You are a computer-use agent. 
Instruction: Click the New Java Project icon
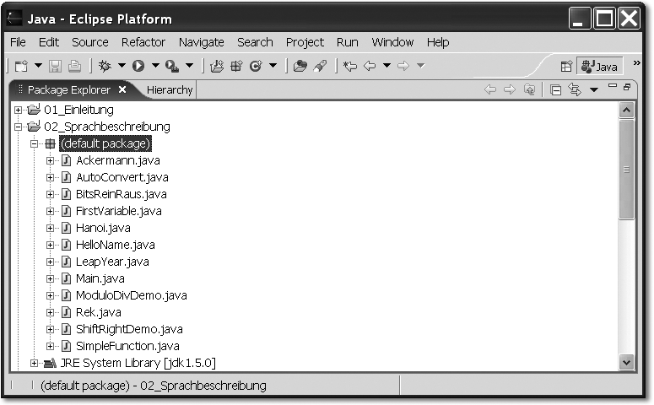click(x=217, y=66)
